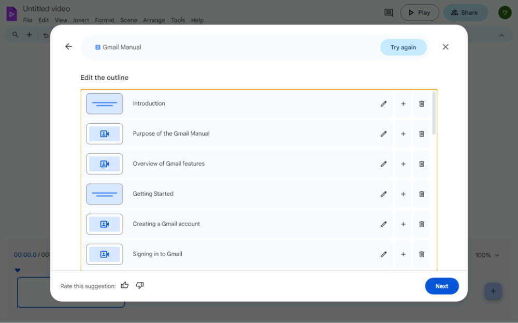Edit the Creating a Gmail account item
Image resolution: width=518 pixels, height=323 pixels.
383,224
